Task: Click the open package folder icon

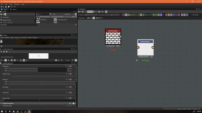Action: pos(6,7)
